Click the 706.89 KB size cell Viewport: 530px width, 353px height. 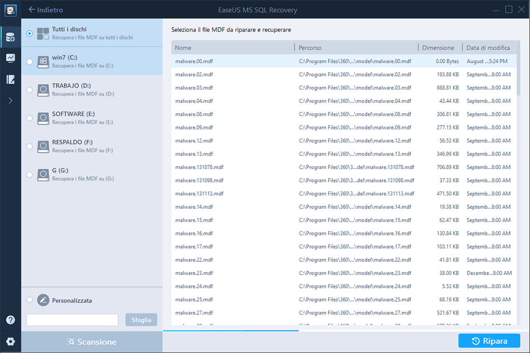pos(447,167)
